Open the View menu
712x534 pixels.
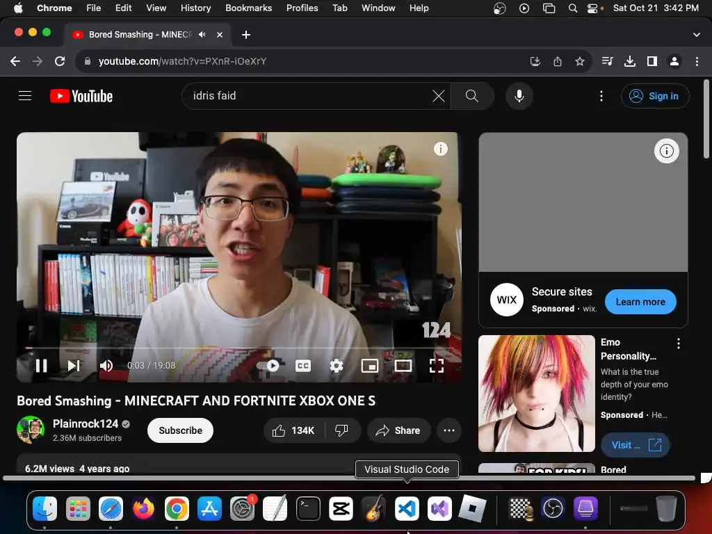(156, 8)
